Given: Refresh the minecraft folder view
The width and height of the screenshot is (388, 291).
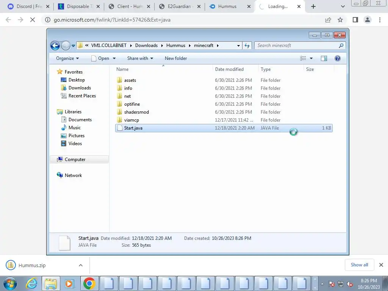Looking at the screenshot, I should [247, 45].
